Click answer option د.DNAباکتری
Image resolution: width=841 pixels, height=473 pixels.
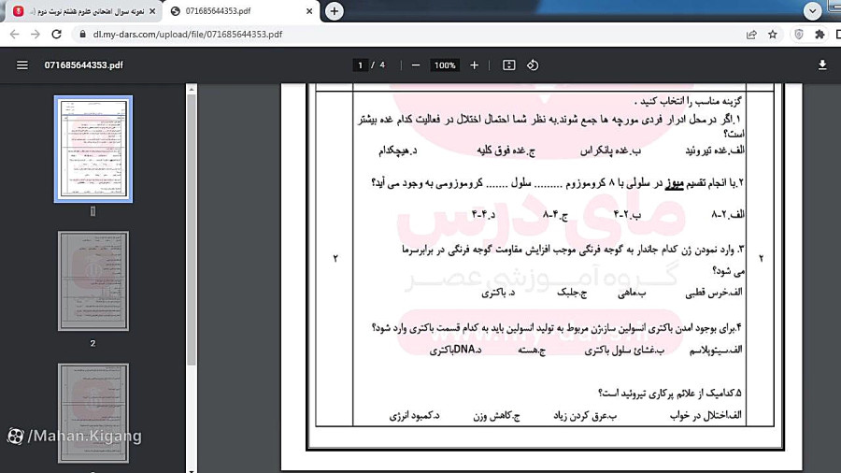(456, 350)
